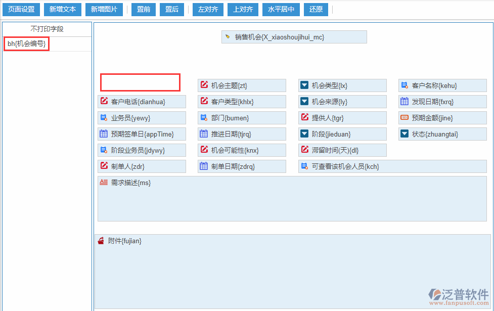Click the 新增文本 button

[x=62, y=9]
